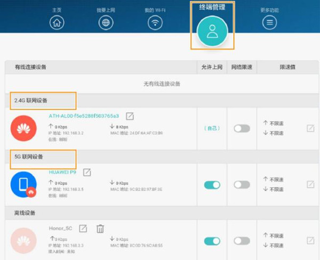Click the 2.4G 联网设备 section header
This screenshot has height=260, width=320.
(x=30, y=100)
